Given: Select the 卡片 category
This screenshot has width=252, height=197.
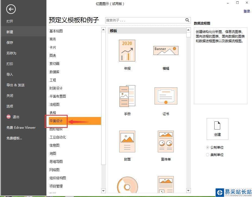Looking at the screenshot, I should tap(53, 47).
